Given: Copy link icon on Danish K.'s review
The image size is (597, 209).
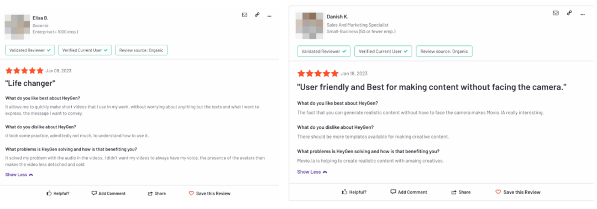Looking at the screenshot, I should 569,13.
